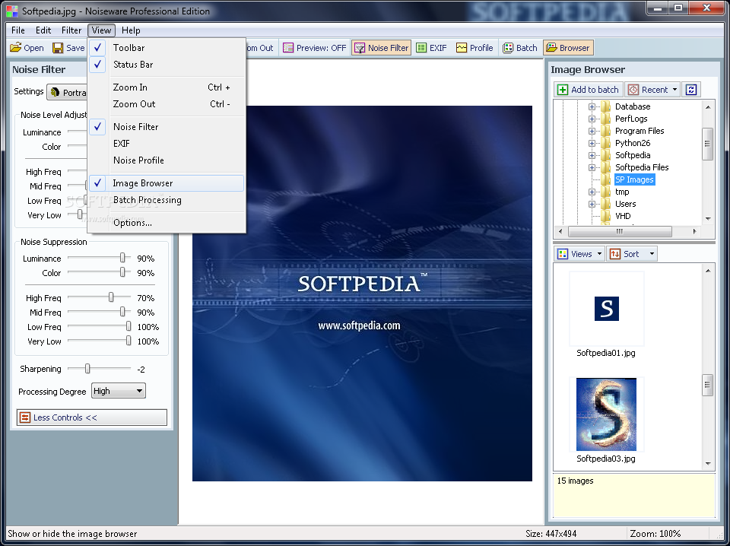Click the Views grid icon
This screenshot has width=730, height=546.
(x=563, y=254)
